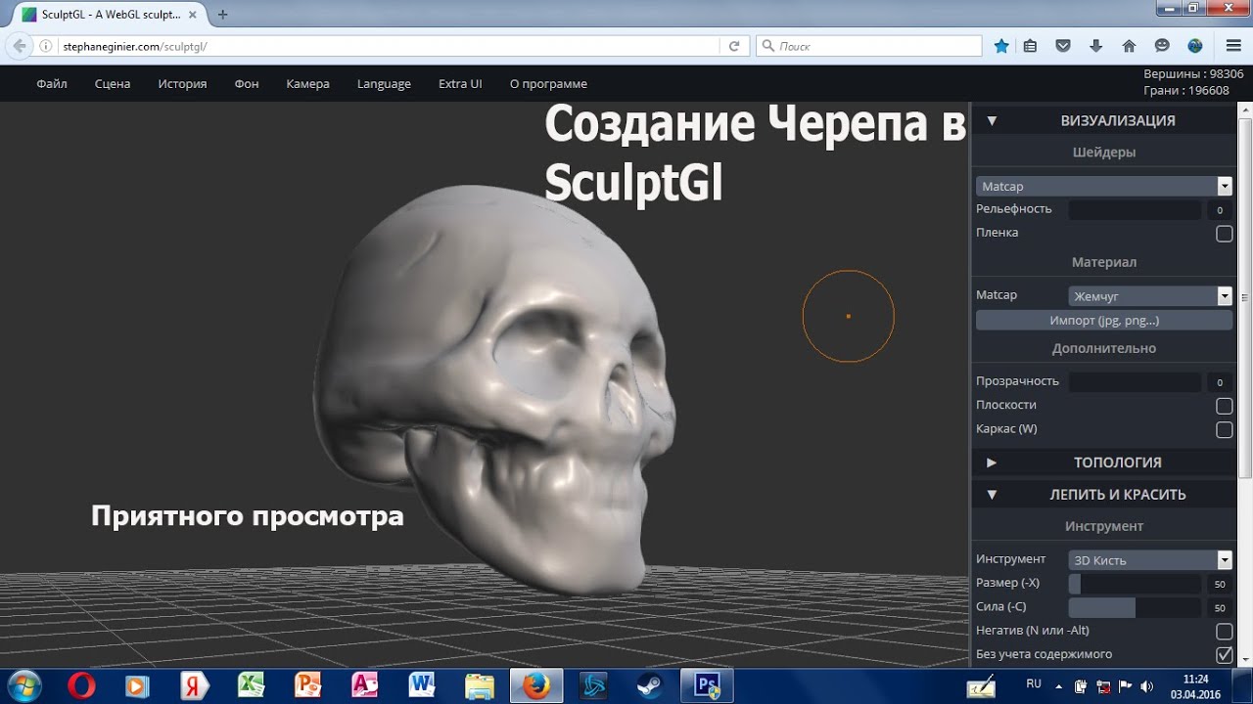Click the Импорт (jpg, png...) button
This screenshot has height=704, width=1253.
point(1104,321)
